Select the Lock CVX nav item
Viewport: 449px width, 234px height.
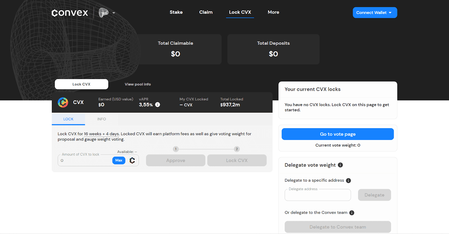240,12
